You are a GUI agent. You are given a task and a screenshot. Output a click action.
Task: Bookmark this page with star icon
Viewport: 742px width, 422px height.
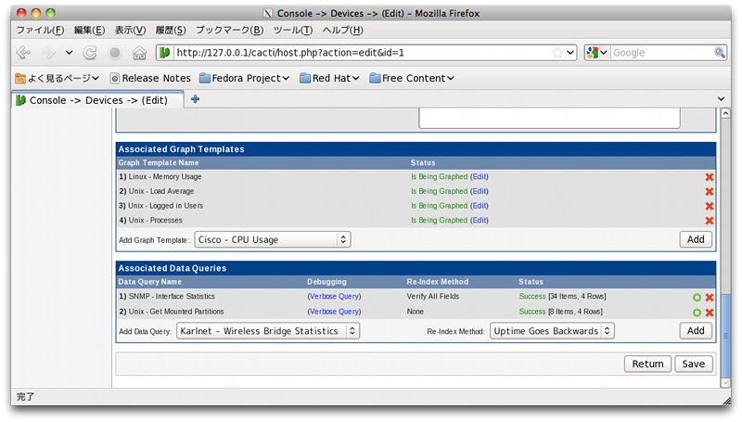click(556, 53)
